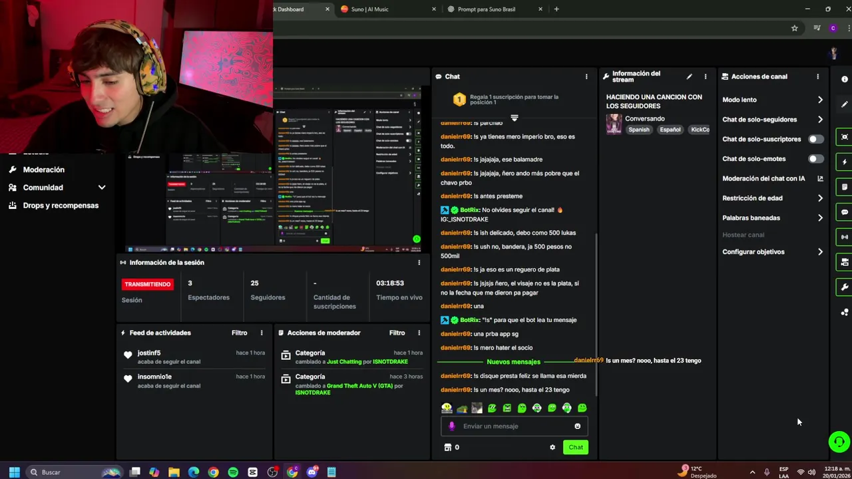Open the stream information panel options
This screenshot has width=852, height=479.
[706, 77]
